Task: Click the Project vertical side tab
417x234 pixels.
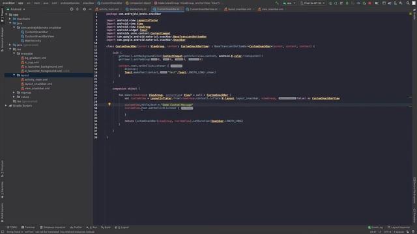Action: 2,16
